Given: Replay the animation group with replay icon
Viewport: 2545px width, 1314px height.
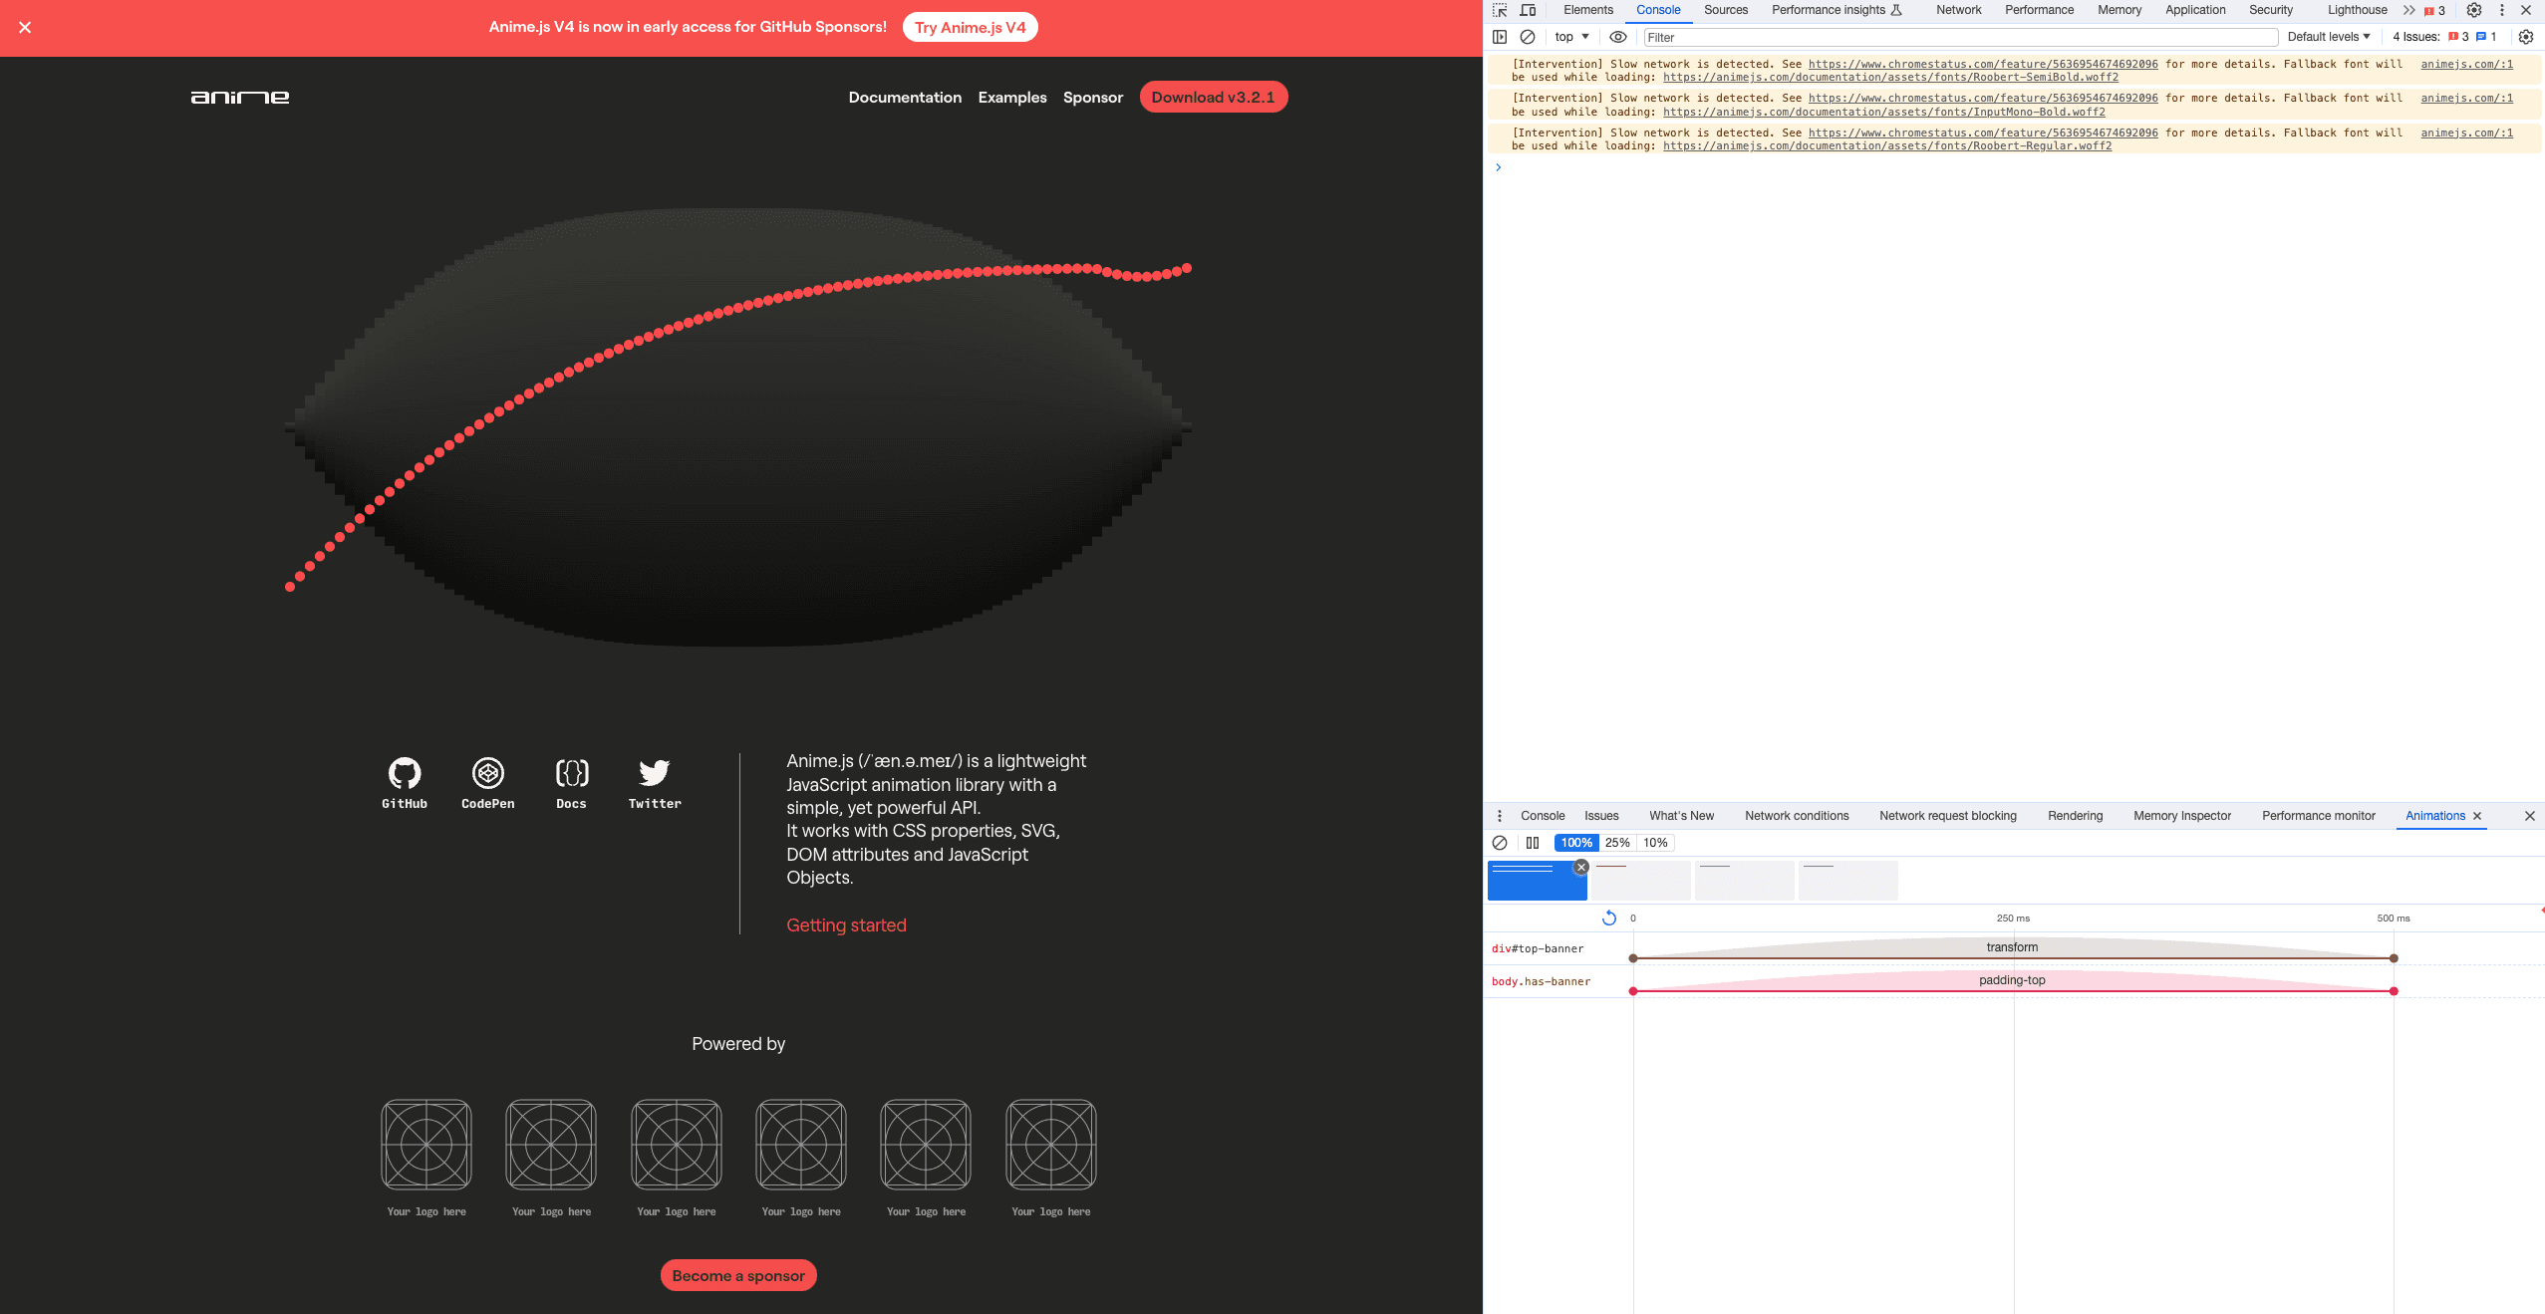Looking at the screenshot, I should (x=1609, y=918).
